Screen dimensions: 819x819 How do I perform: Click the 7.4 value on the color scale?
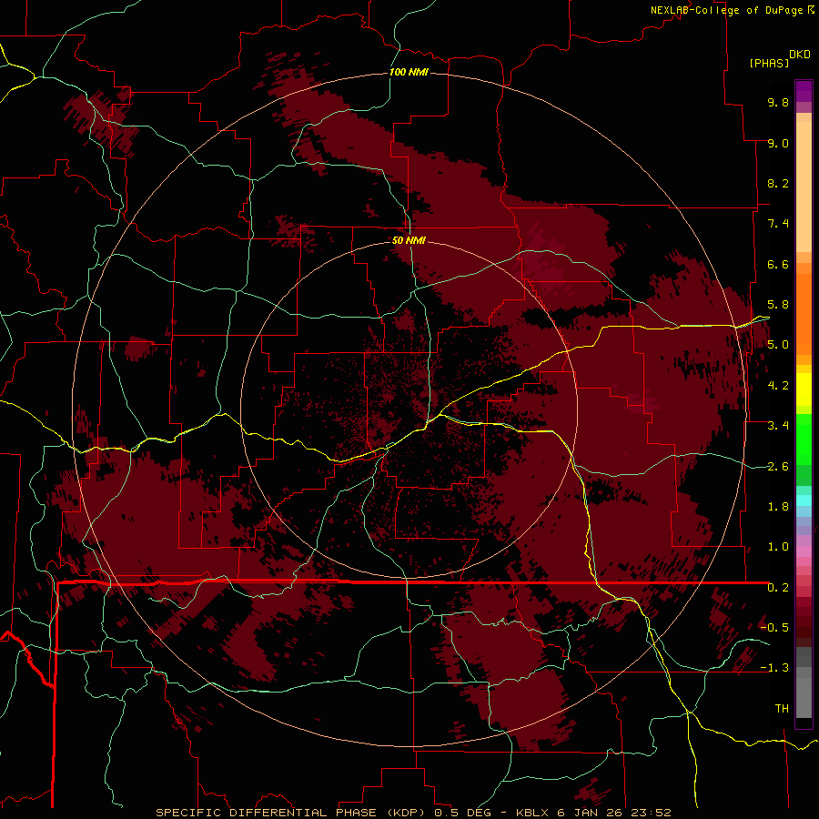[778, 224]
